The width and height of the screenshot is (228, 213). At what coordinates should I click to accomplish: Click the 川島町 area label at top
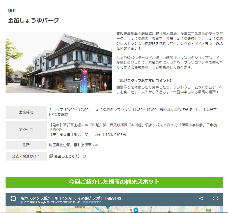click(11, 11)
